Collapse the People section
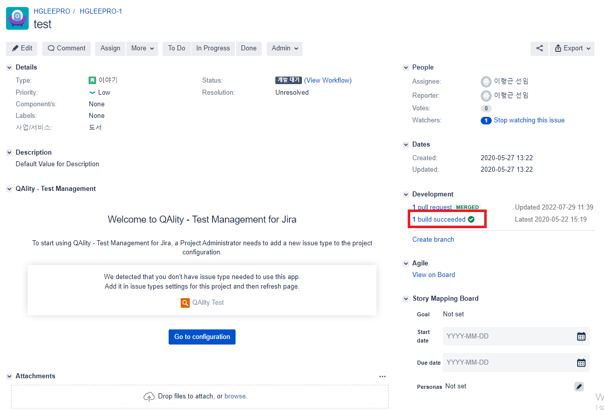The height and width of the screenshot is (410, 604). click(406, 67)
